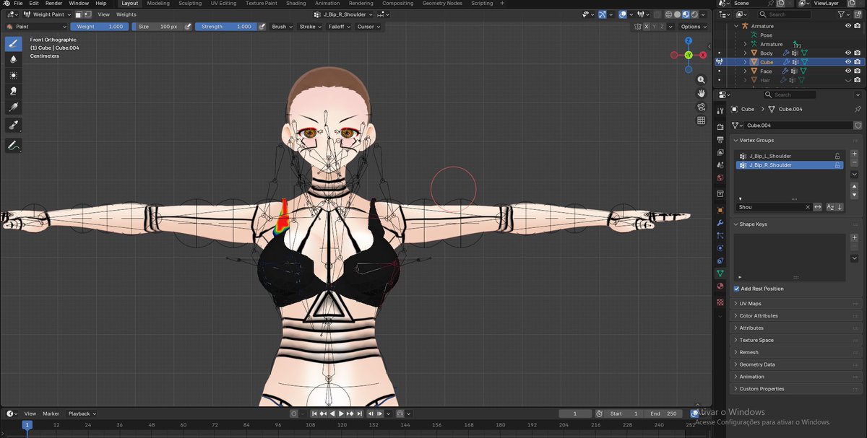Viewport: 867px width, 438px height.
Task: Toggle lock on J_Bip_L_Shoulder group
Action: [x=837, y=156]
